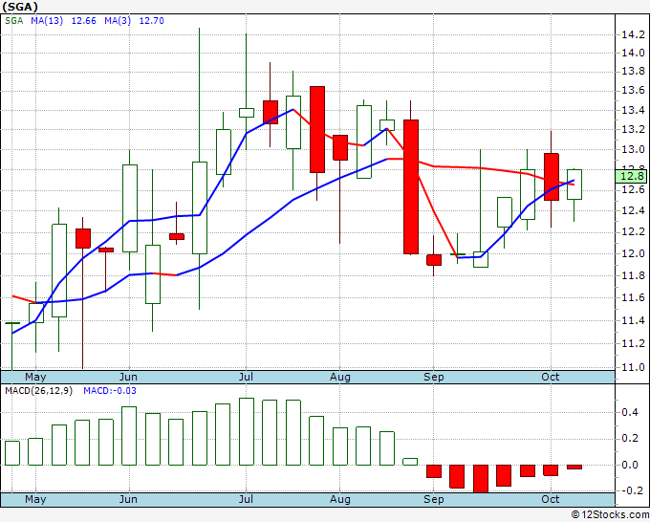Click the last white candlestick in October
Screen dimensions: 650x522
(574, 185)
